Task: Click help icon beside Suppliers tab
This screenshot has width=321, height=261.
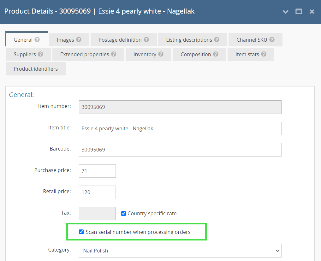Action: 40,54
